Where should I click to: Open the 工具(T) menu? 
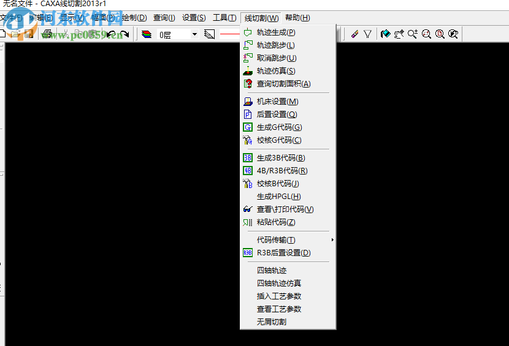[224, 18]
